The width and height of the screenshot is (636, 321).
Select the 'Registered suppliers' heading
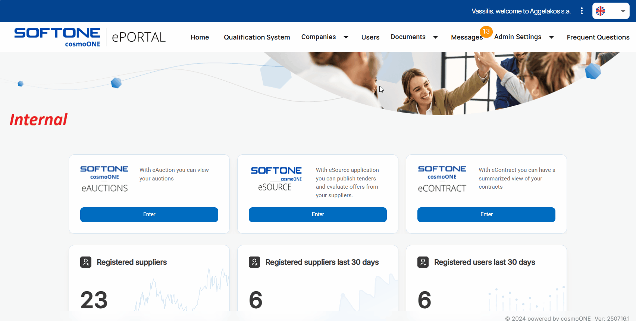tap(132, 262)
